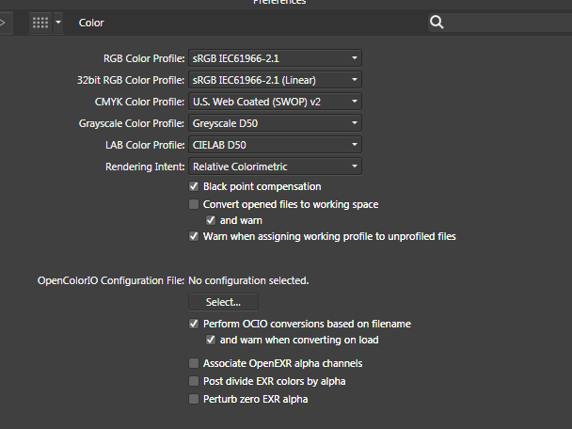Image resolution: width=572 pixels, height=429 pixels.
Task: Expand the CMYK Color Profile combo box
Action: (275, 102)
